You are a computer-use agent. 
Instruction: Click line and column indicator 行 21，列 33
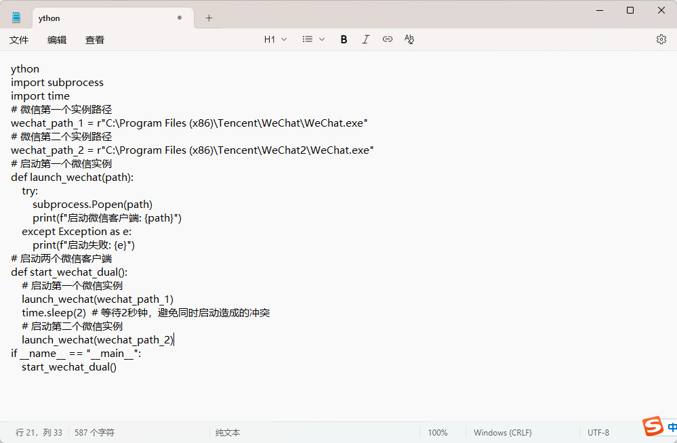(39, 432)
